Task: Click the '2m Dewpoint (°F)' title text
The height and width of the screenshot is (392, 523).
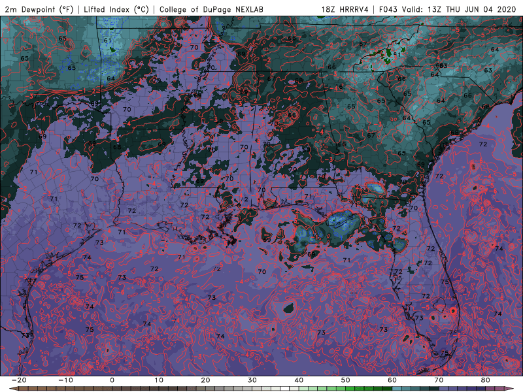Action: (39, 9)
